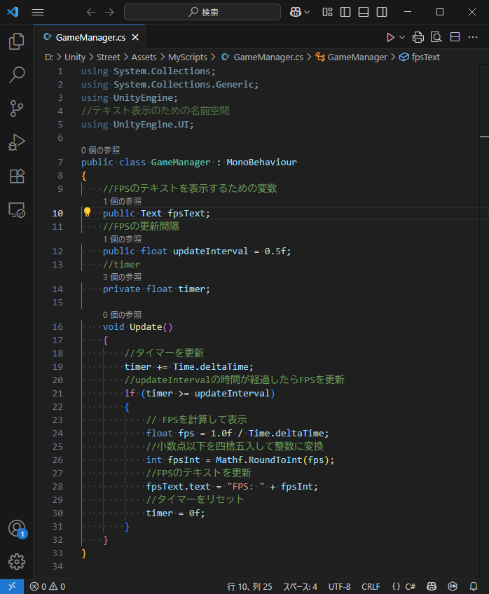
Task: Click the '行 10、列 25' cursor position
Action: tap(249, 586)
